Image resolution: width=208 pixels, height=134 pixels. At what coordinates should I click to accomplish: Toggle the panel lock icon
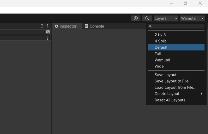click(42, 26)
